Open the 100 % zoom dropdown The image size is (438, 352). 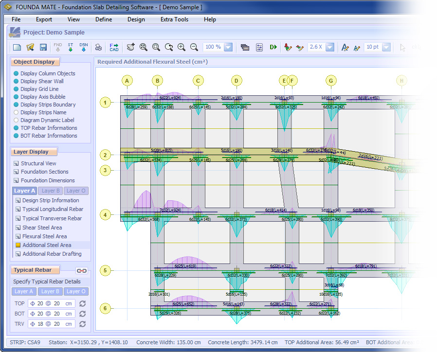pyautogui.click(x=228, y=47)
